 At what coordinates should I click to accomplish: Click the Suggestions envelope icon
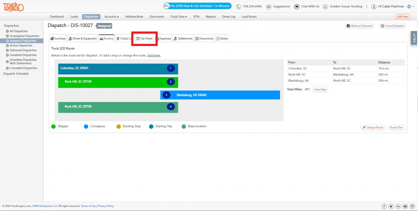(269, 7)
